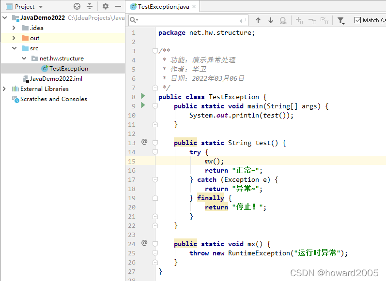Collapse the net.hw.structure package
The width and height of the screenshot is (386, 281).
(24, 58)
